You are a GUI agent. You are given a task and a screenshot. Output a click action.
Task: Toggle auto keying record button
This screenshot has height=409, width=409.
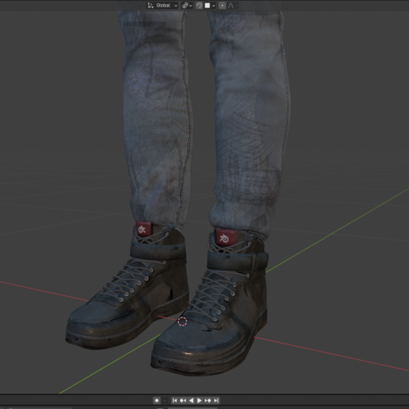[x=157, y=401]
